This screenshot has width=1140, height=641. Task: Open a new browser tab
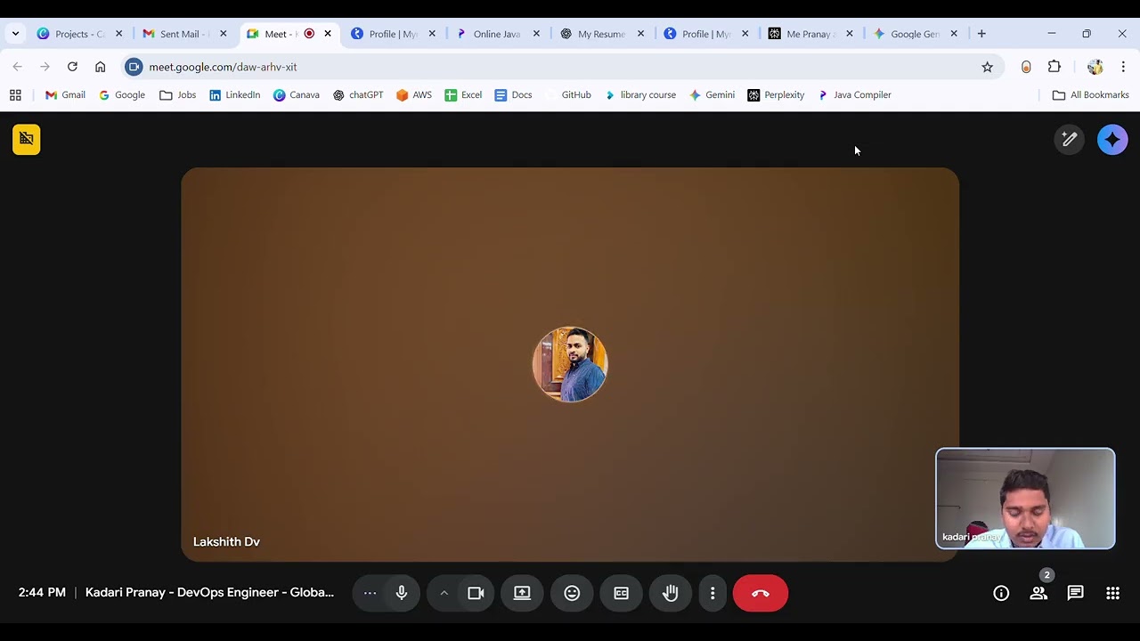(x=981, y=34)
